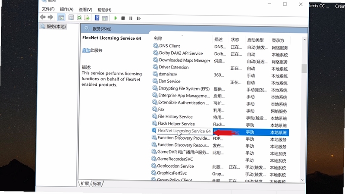The image size is (345, 194).
Task: Toggle the console tree pane icon
Action: tap(61, 17)
